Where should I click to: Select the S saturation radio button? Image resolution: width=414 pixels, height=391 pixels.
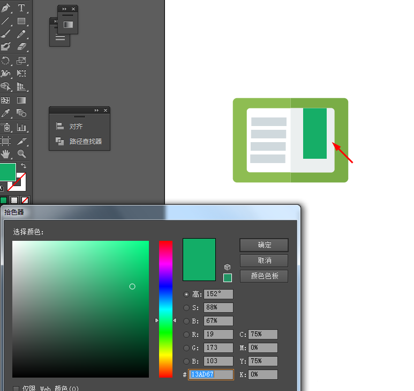point(186,308)
